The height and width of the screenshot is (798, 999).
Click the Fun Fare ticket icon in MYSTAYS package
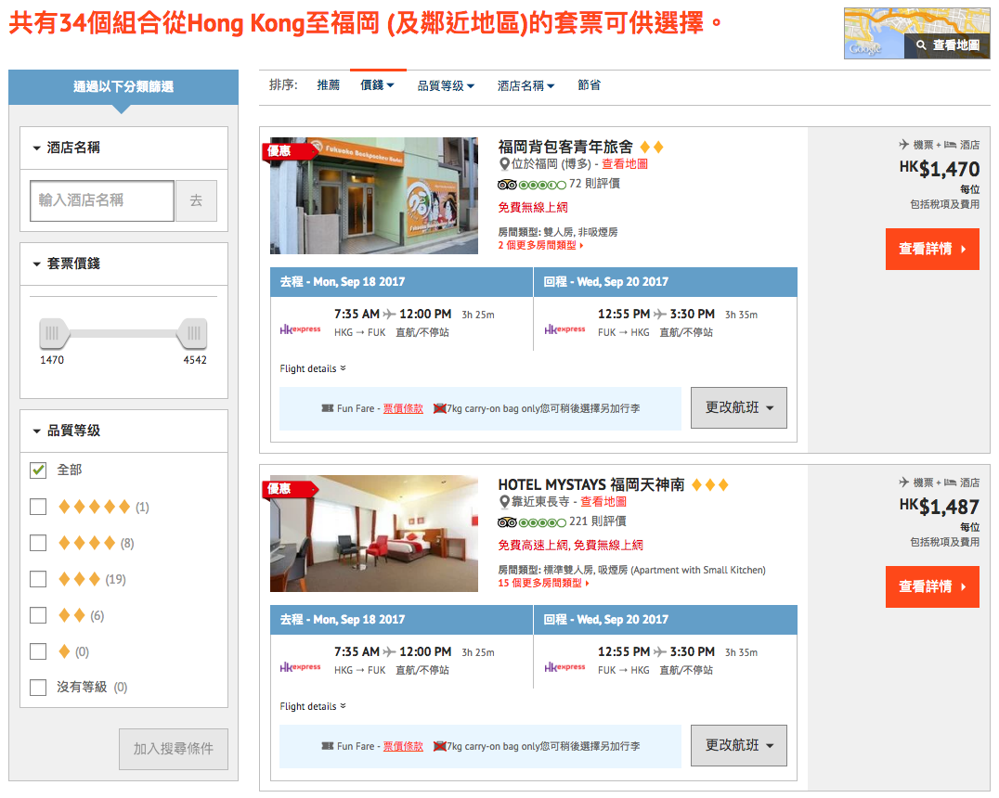pyautogui.click(x=328, y=746)
